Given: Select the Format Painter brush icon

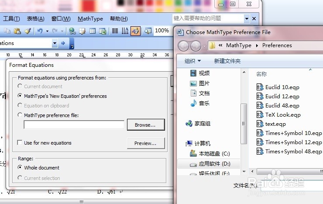Looking at the screenshot, I should [28, 31].
